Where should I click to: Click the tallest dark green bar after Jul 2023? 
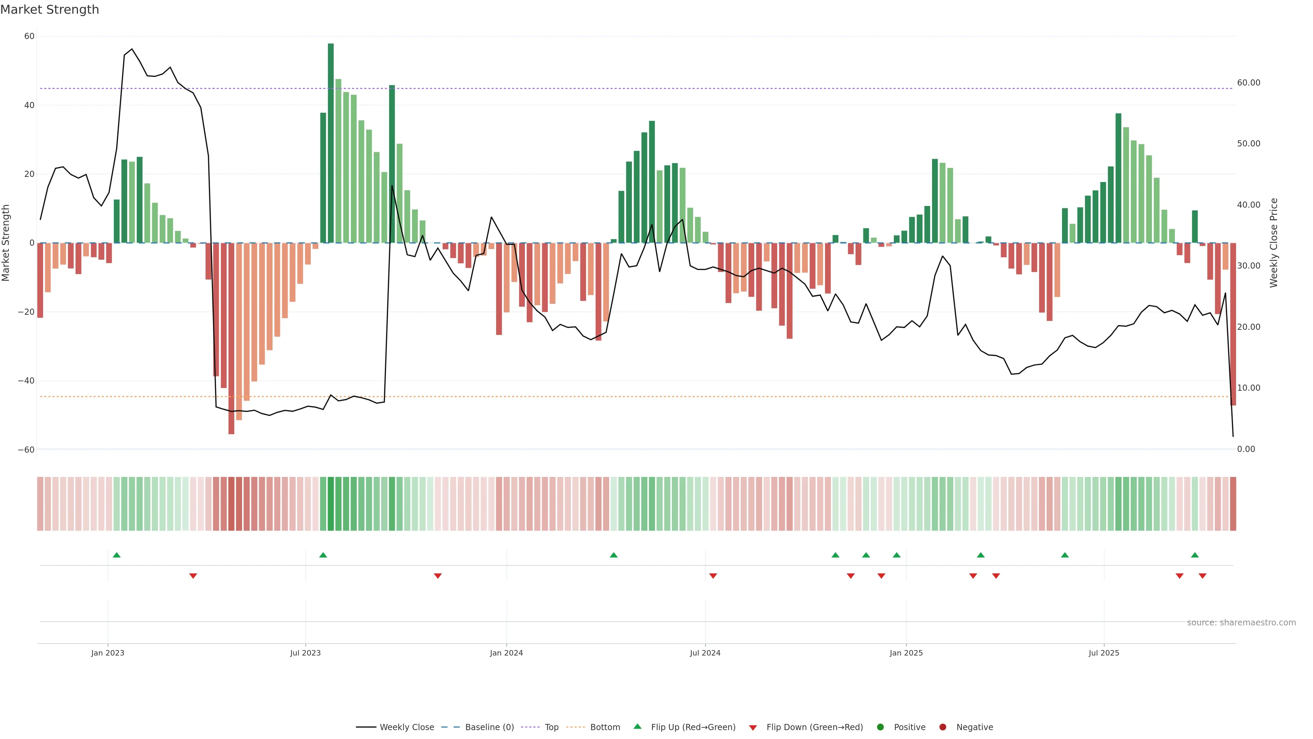click(x=331, y=143)
